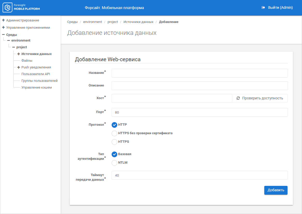
Task: Click the Хост input field
Action: (x=172, y=98)
